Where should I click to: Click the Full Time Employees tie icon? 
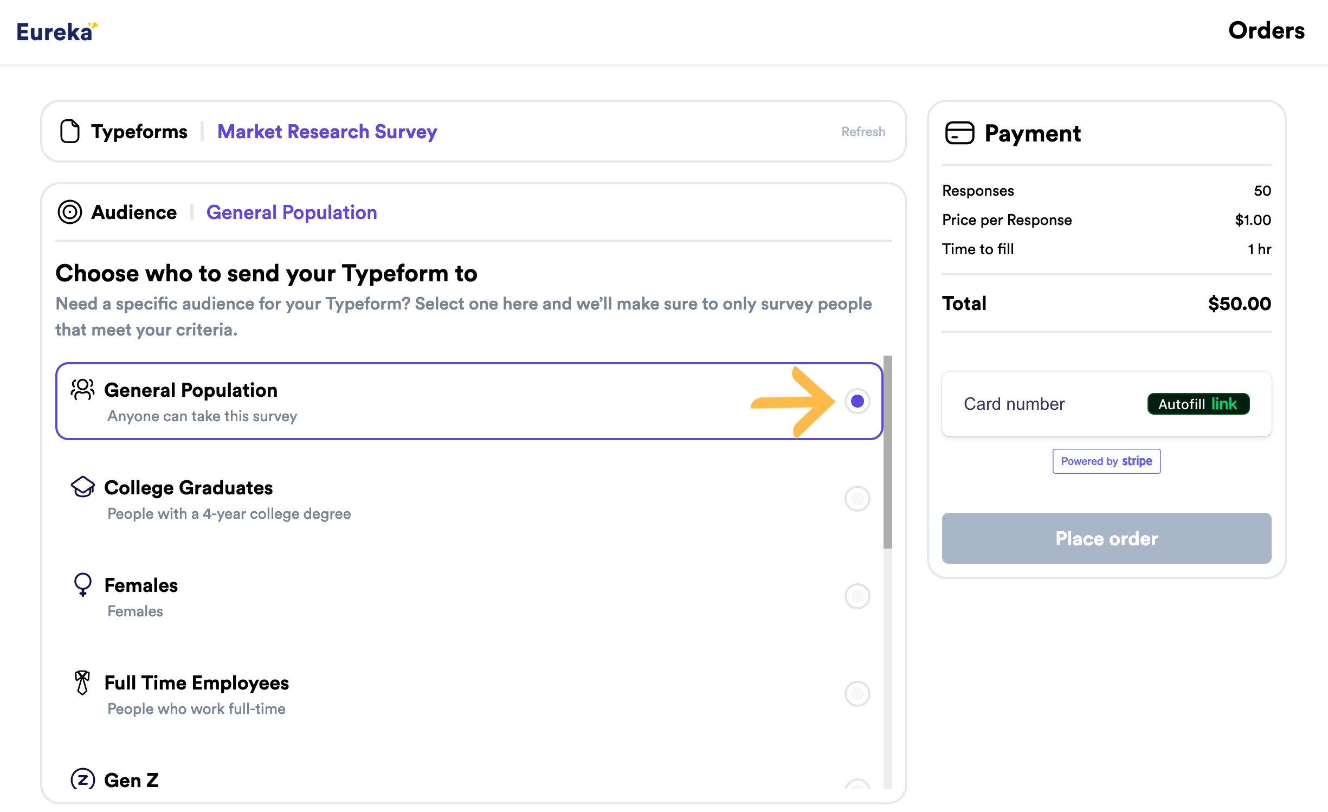(82, 682)
